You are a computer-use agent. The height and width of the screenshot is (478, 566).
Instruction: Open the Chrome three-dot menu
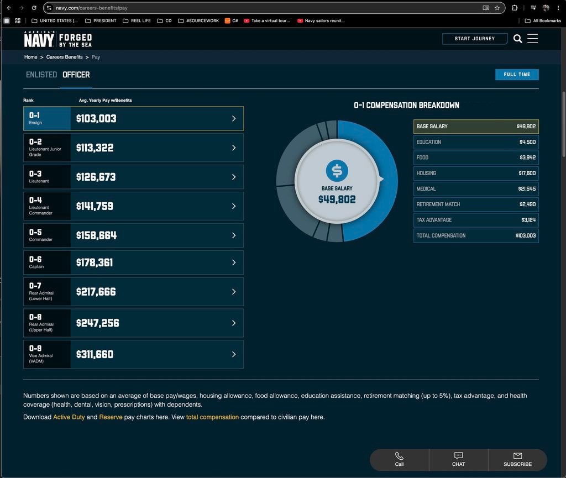558,8
